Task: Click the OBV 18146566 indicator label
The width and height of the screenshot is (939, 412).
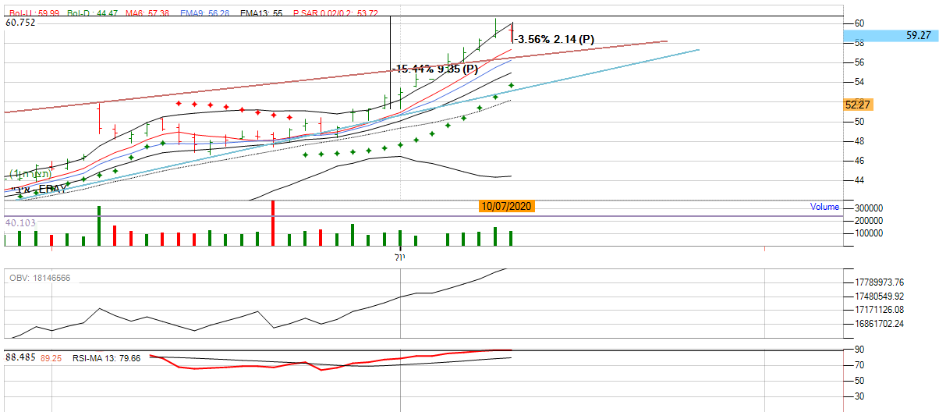Action: tap(38, 278)
